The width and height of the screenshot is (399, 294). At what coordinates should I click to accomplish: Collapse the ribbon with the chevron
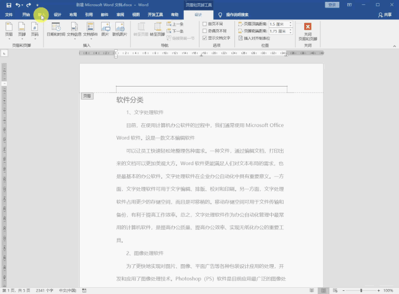tap(394, 46)
